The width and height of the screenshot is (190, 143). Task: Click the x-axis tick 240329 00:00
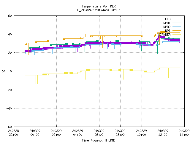coord(35,133)
